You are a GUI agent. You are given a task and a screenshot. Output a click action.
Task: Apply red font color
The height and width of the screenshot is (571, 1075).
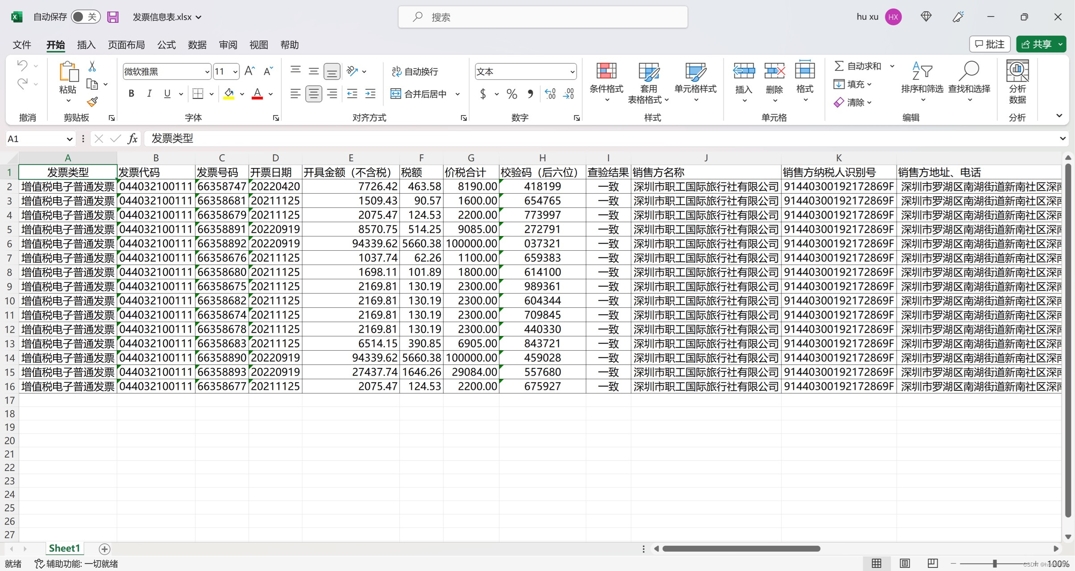click(x=257, y=94)
